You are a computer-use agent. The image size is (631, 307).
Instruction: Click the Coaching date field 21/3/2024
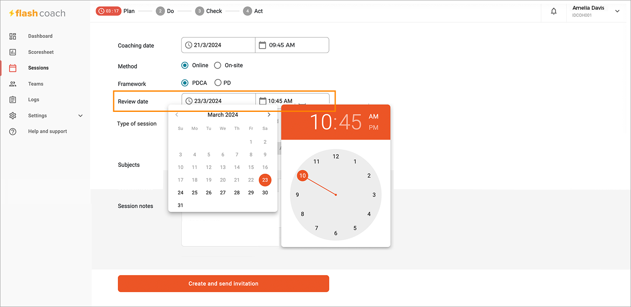pyautogui.click(x=218, y=45)
